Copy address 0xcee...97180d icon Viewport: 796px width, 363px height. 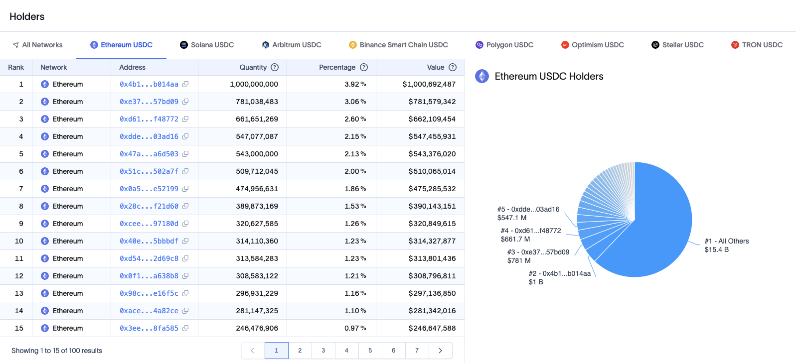(x=185, y=224)
